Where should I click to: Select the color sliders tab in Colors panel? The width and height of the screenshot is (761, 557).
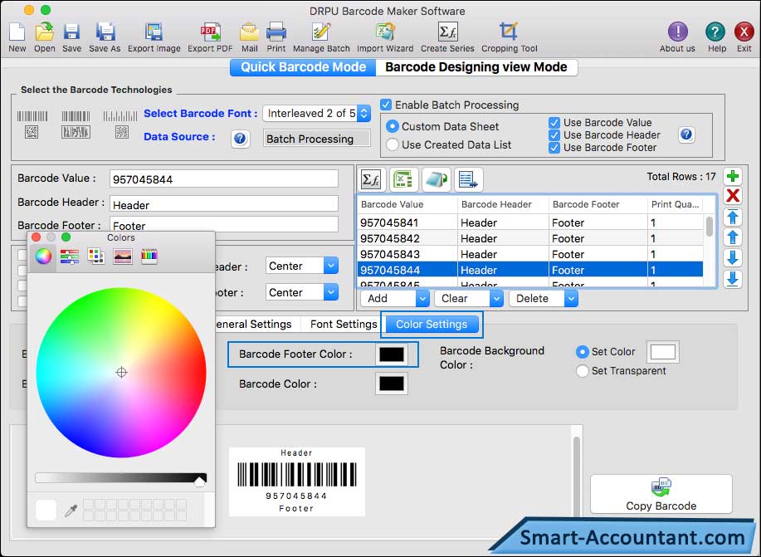(70, 256)
